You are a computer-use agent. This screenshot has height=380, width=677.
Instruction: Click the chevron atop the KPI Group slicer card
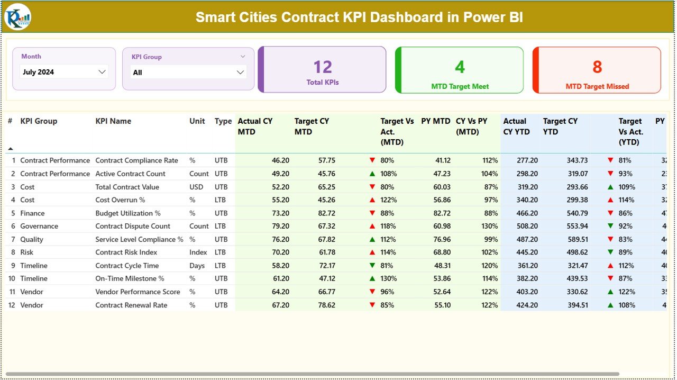click(243, 56)
